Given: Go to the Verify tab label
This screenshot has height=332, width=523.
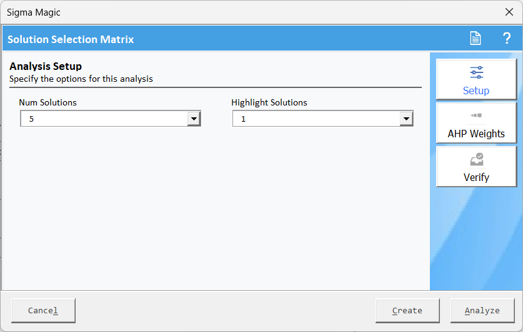Looking at the screenshot, I should tap(476, 177).
